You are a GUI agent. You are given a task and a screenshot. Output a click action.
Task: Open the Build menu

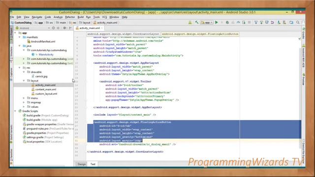click(81, 17)
